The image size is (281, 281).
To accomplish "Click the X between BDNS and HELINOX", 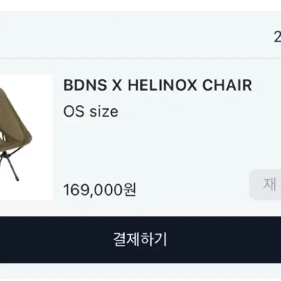I will coord(117,85).
